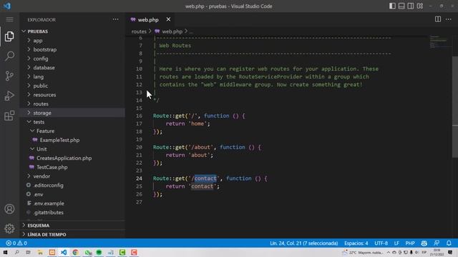The image size is (458, 257).
Task: Click line number 20 in gutter
Action: click(139, 147)
